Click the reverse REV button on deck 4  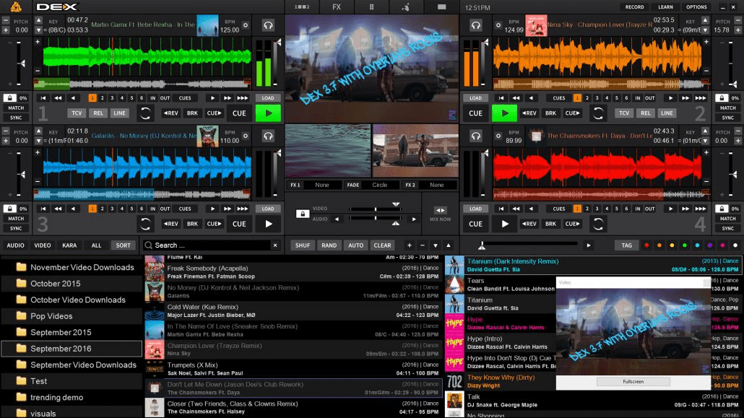[x=529, y=224]
